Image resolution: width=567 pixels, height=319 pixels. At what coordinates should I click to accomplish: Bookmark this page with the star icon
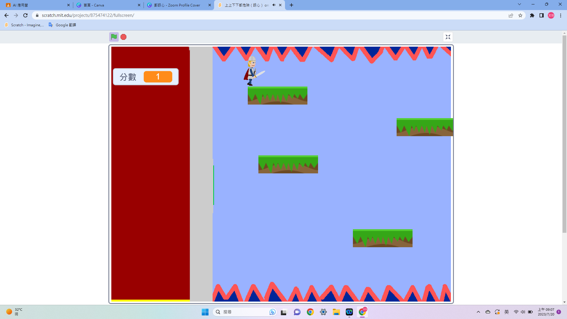520,15
